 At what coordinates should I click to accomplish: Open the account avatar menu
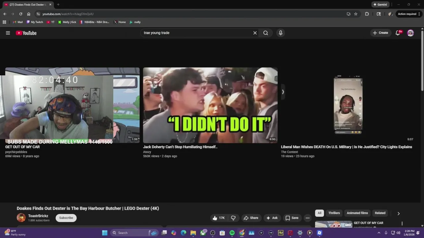pyautogui.click(x=410, y=33)
